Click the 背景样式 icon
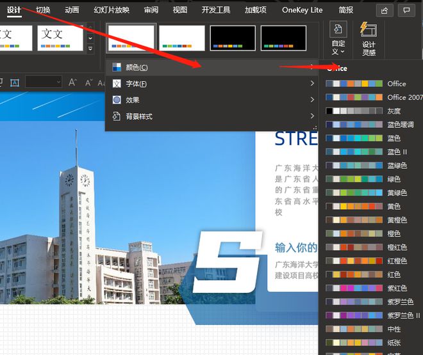 tap(117, 116)
